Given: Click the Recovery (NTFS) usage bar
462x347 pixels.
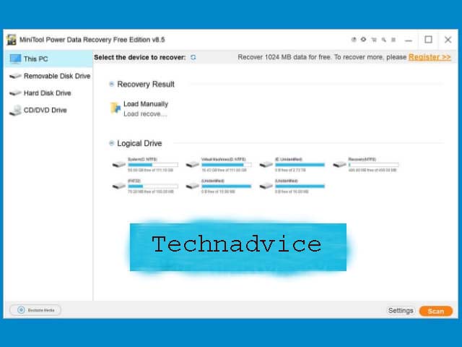Looking at the screenshot, I should (x=374, y=165).
